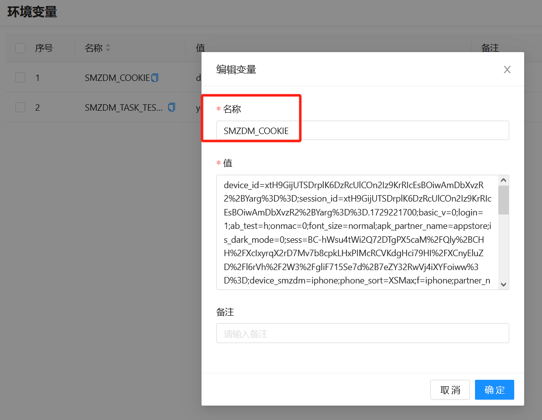Close the 编辑变量 dialog
This screenshot has height=420, width=542.
[x=507, y=70]
